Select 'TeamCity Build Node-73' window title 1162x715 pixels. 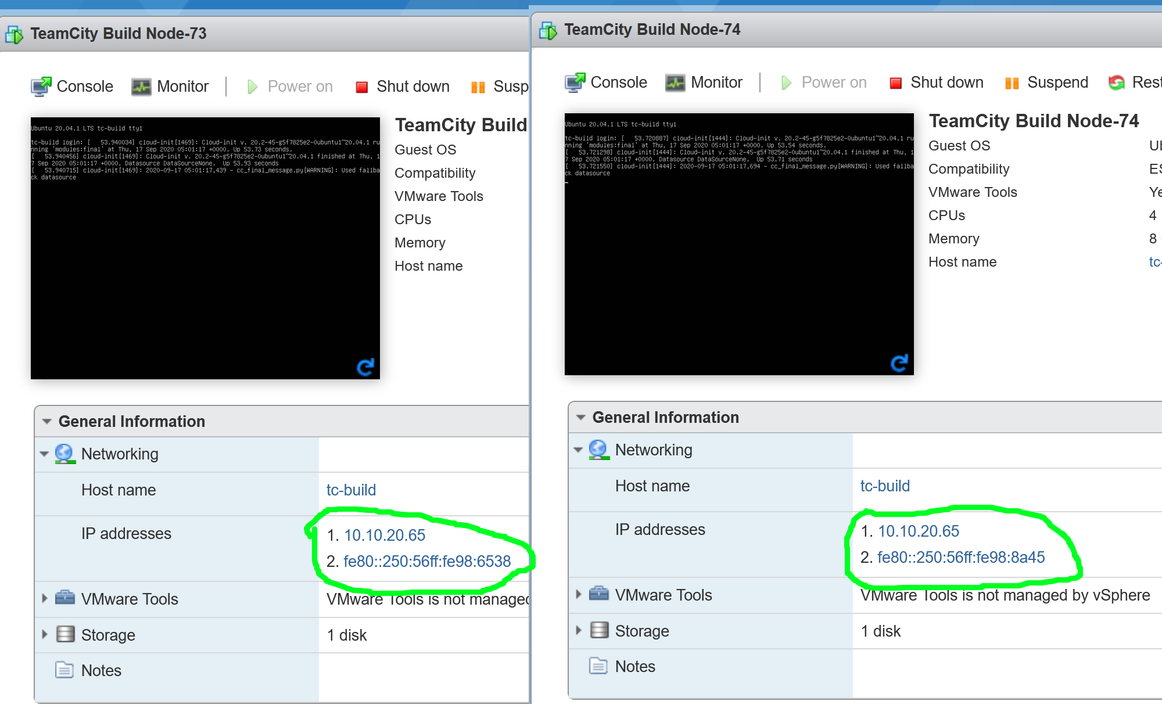119,34
